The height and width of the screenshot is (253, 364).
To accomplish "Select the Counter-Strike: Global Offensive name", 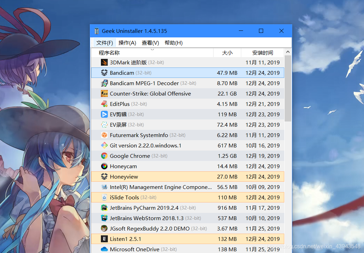I will (x=150, y=93).
